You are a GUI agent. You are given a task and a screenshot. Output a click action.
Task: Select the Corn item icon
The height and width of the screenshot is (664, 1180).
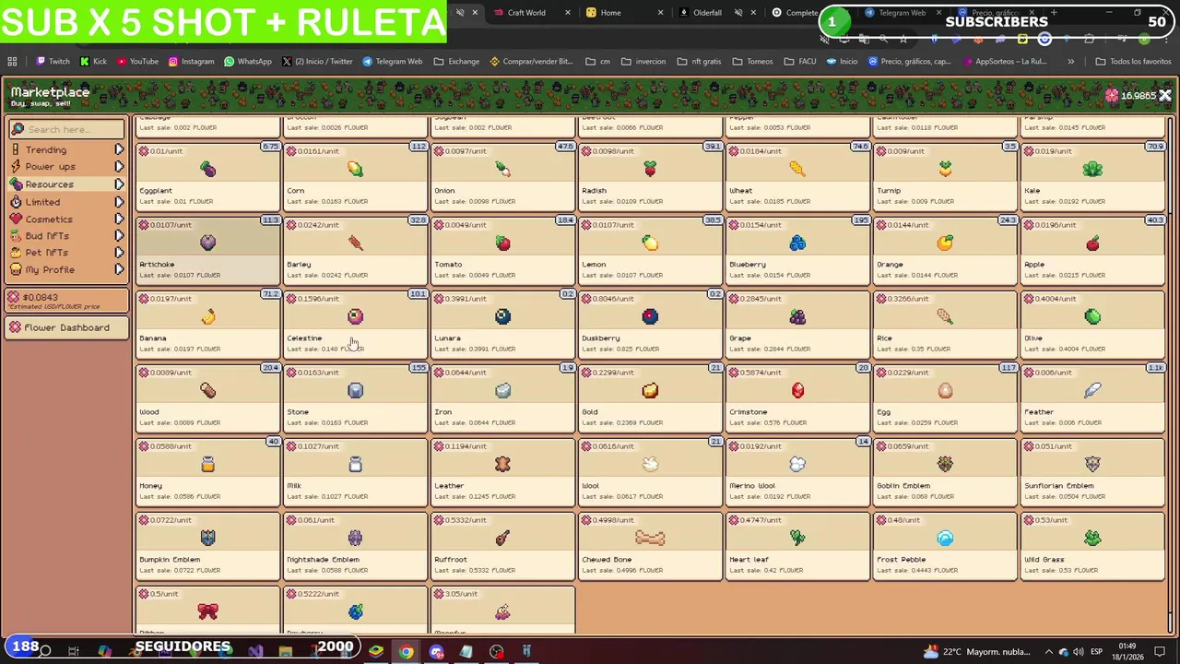(355, 169)
